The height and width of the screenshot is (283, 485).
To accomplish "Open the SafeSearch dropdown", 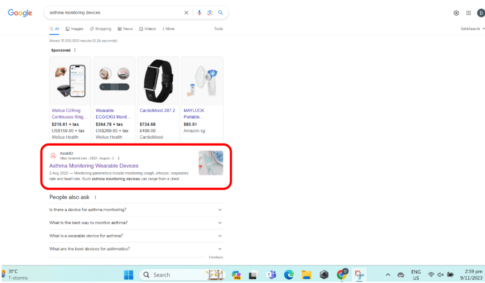I will pos(472,29).
